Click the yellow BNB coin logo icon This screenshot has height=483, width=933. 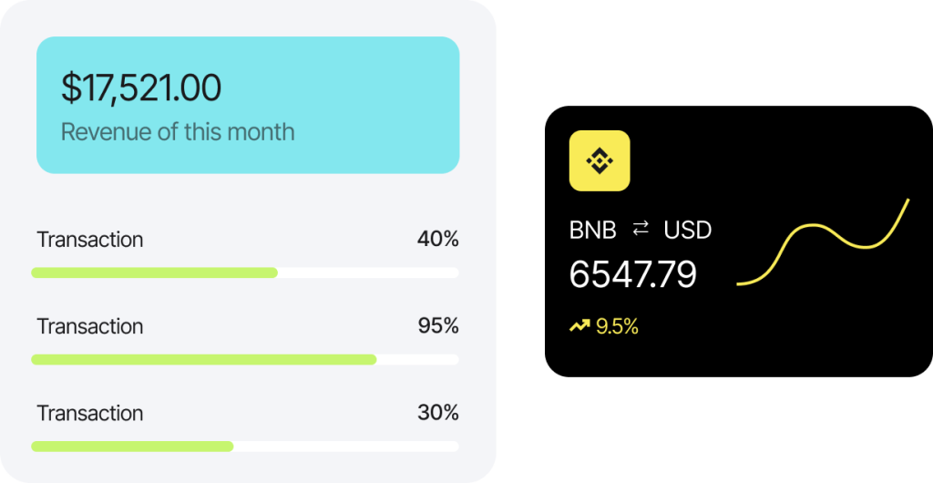coord(600,160)
